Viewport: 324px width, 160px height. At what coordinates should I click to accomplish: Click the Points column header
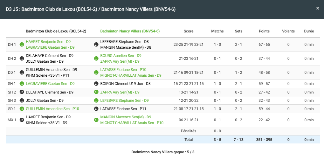point(264,31)
